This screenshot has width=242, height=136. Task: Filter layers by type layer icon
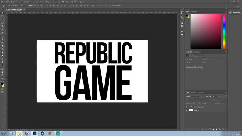click(x=213, y=97)
